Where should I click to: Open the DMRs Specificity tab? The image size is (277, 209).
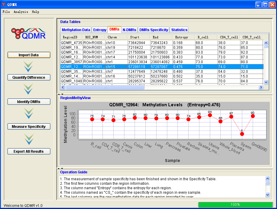click(154, 30)
